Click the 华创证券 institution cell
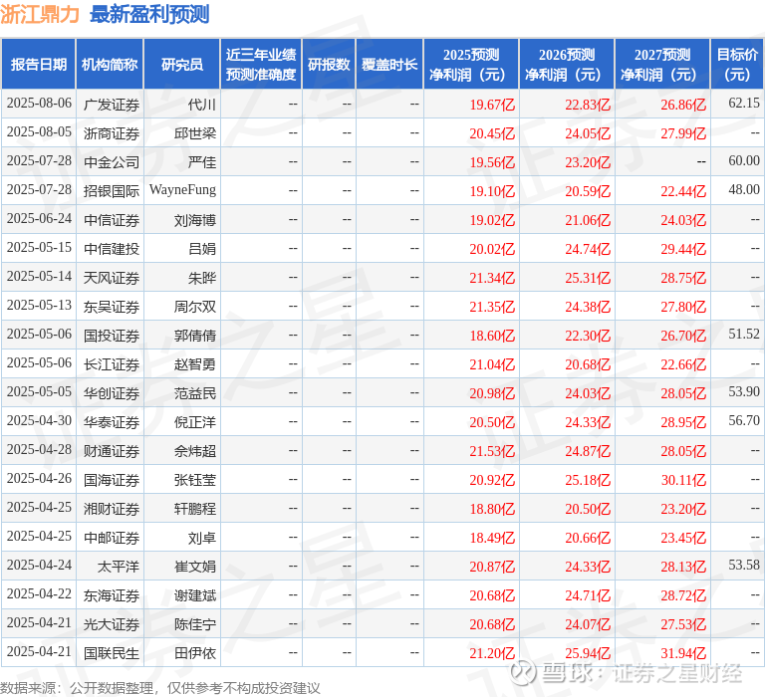765x697 pixels. tap(112, 392)
